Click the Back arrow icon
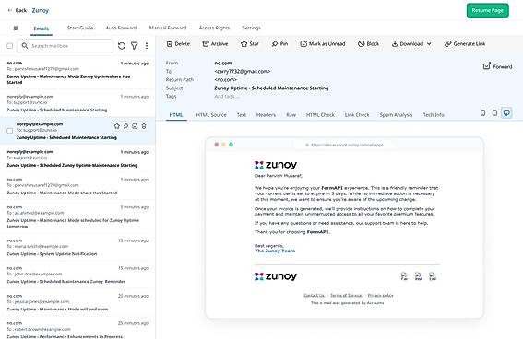Viewport: 523px width, 339px height. click(x=9, y=10)
